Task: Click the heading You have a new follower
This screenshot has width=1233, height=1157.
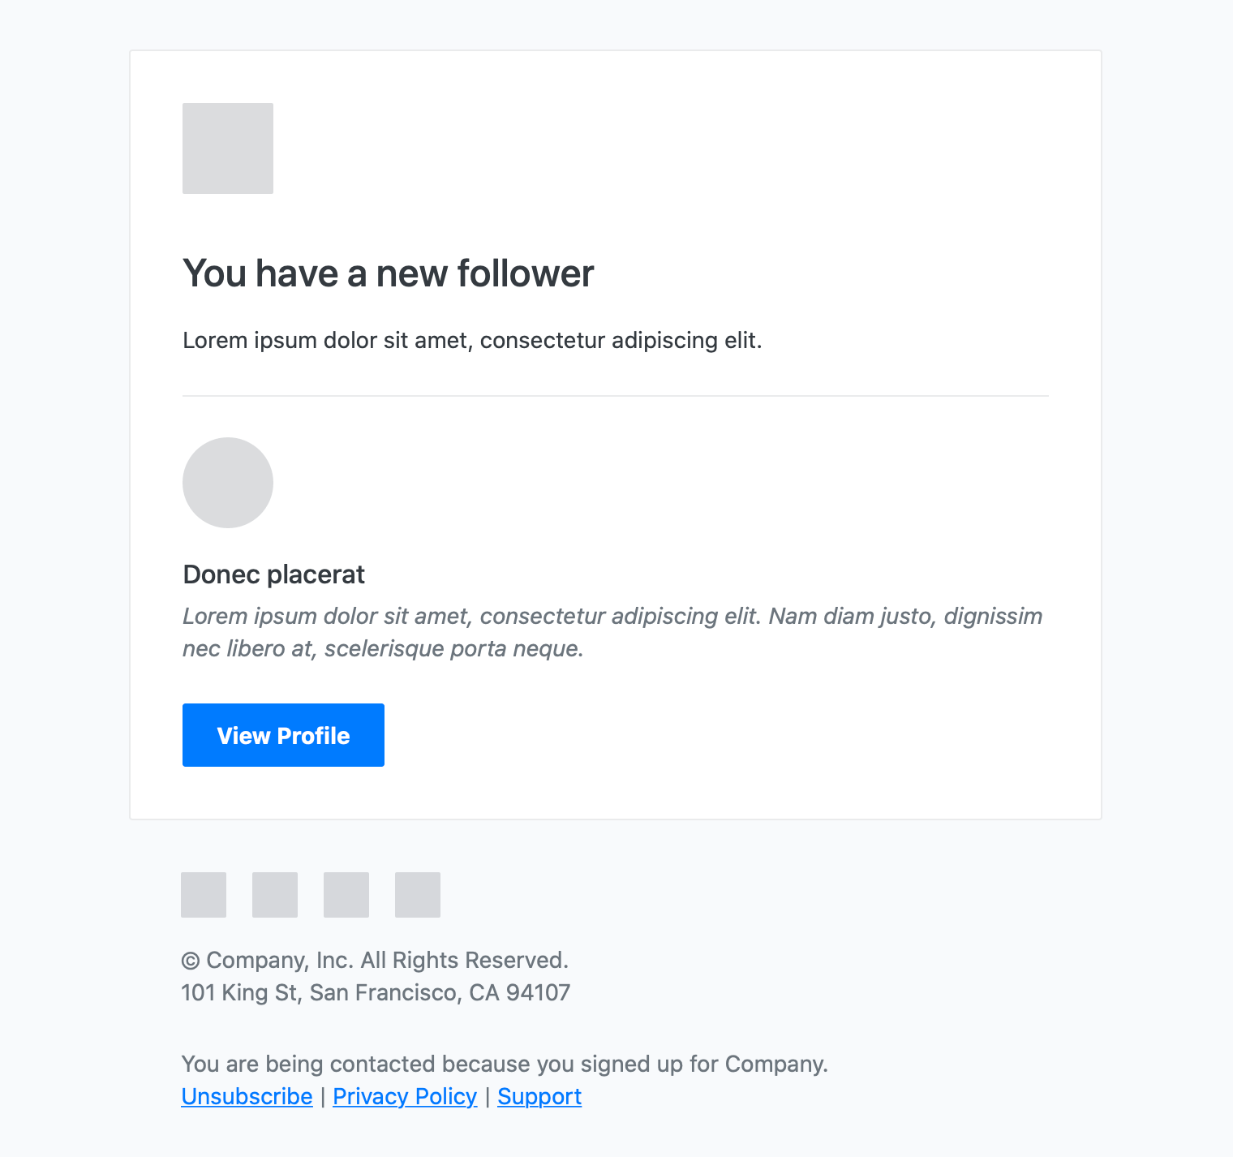Action: (x=388, y=273)
